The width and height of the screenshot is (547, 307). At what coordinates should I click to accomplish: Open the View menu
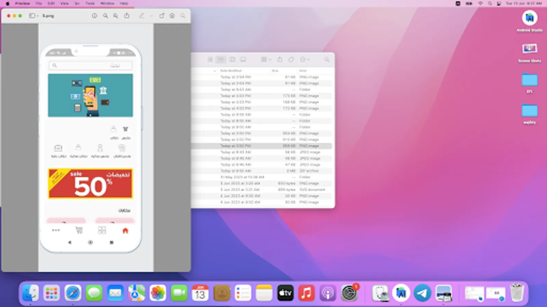click(x=64, y=3)
